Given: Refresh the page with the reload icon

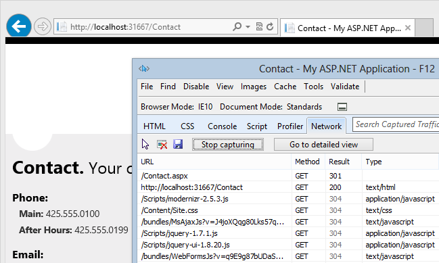Looking at the screenshot, I should 270,26.
